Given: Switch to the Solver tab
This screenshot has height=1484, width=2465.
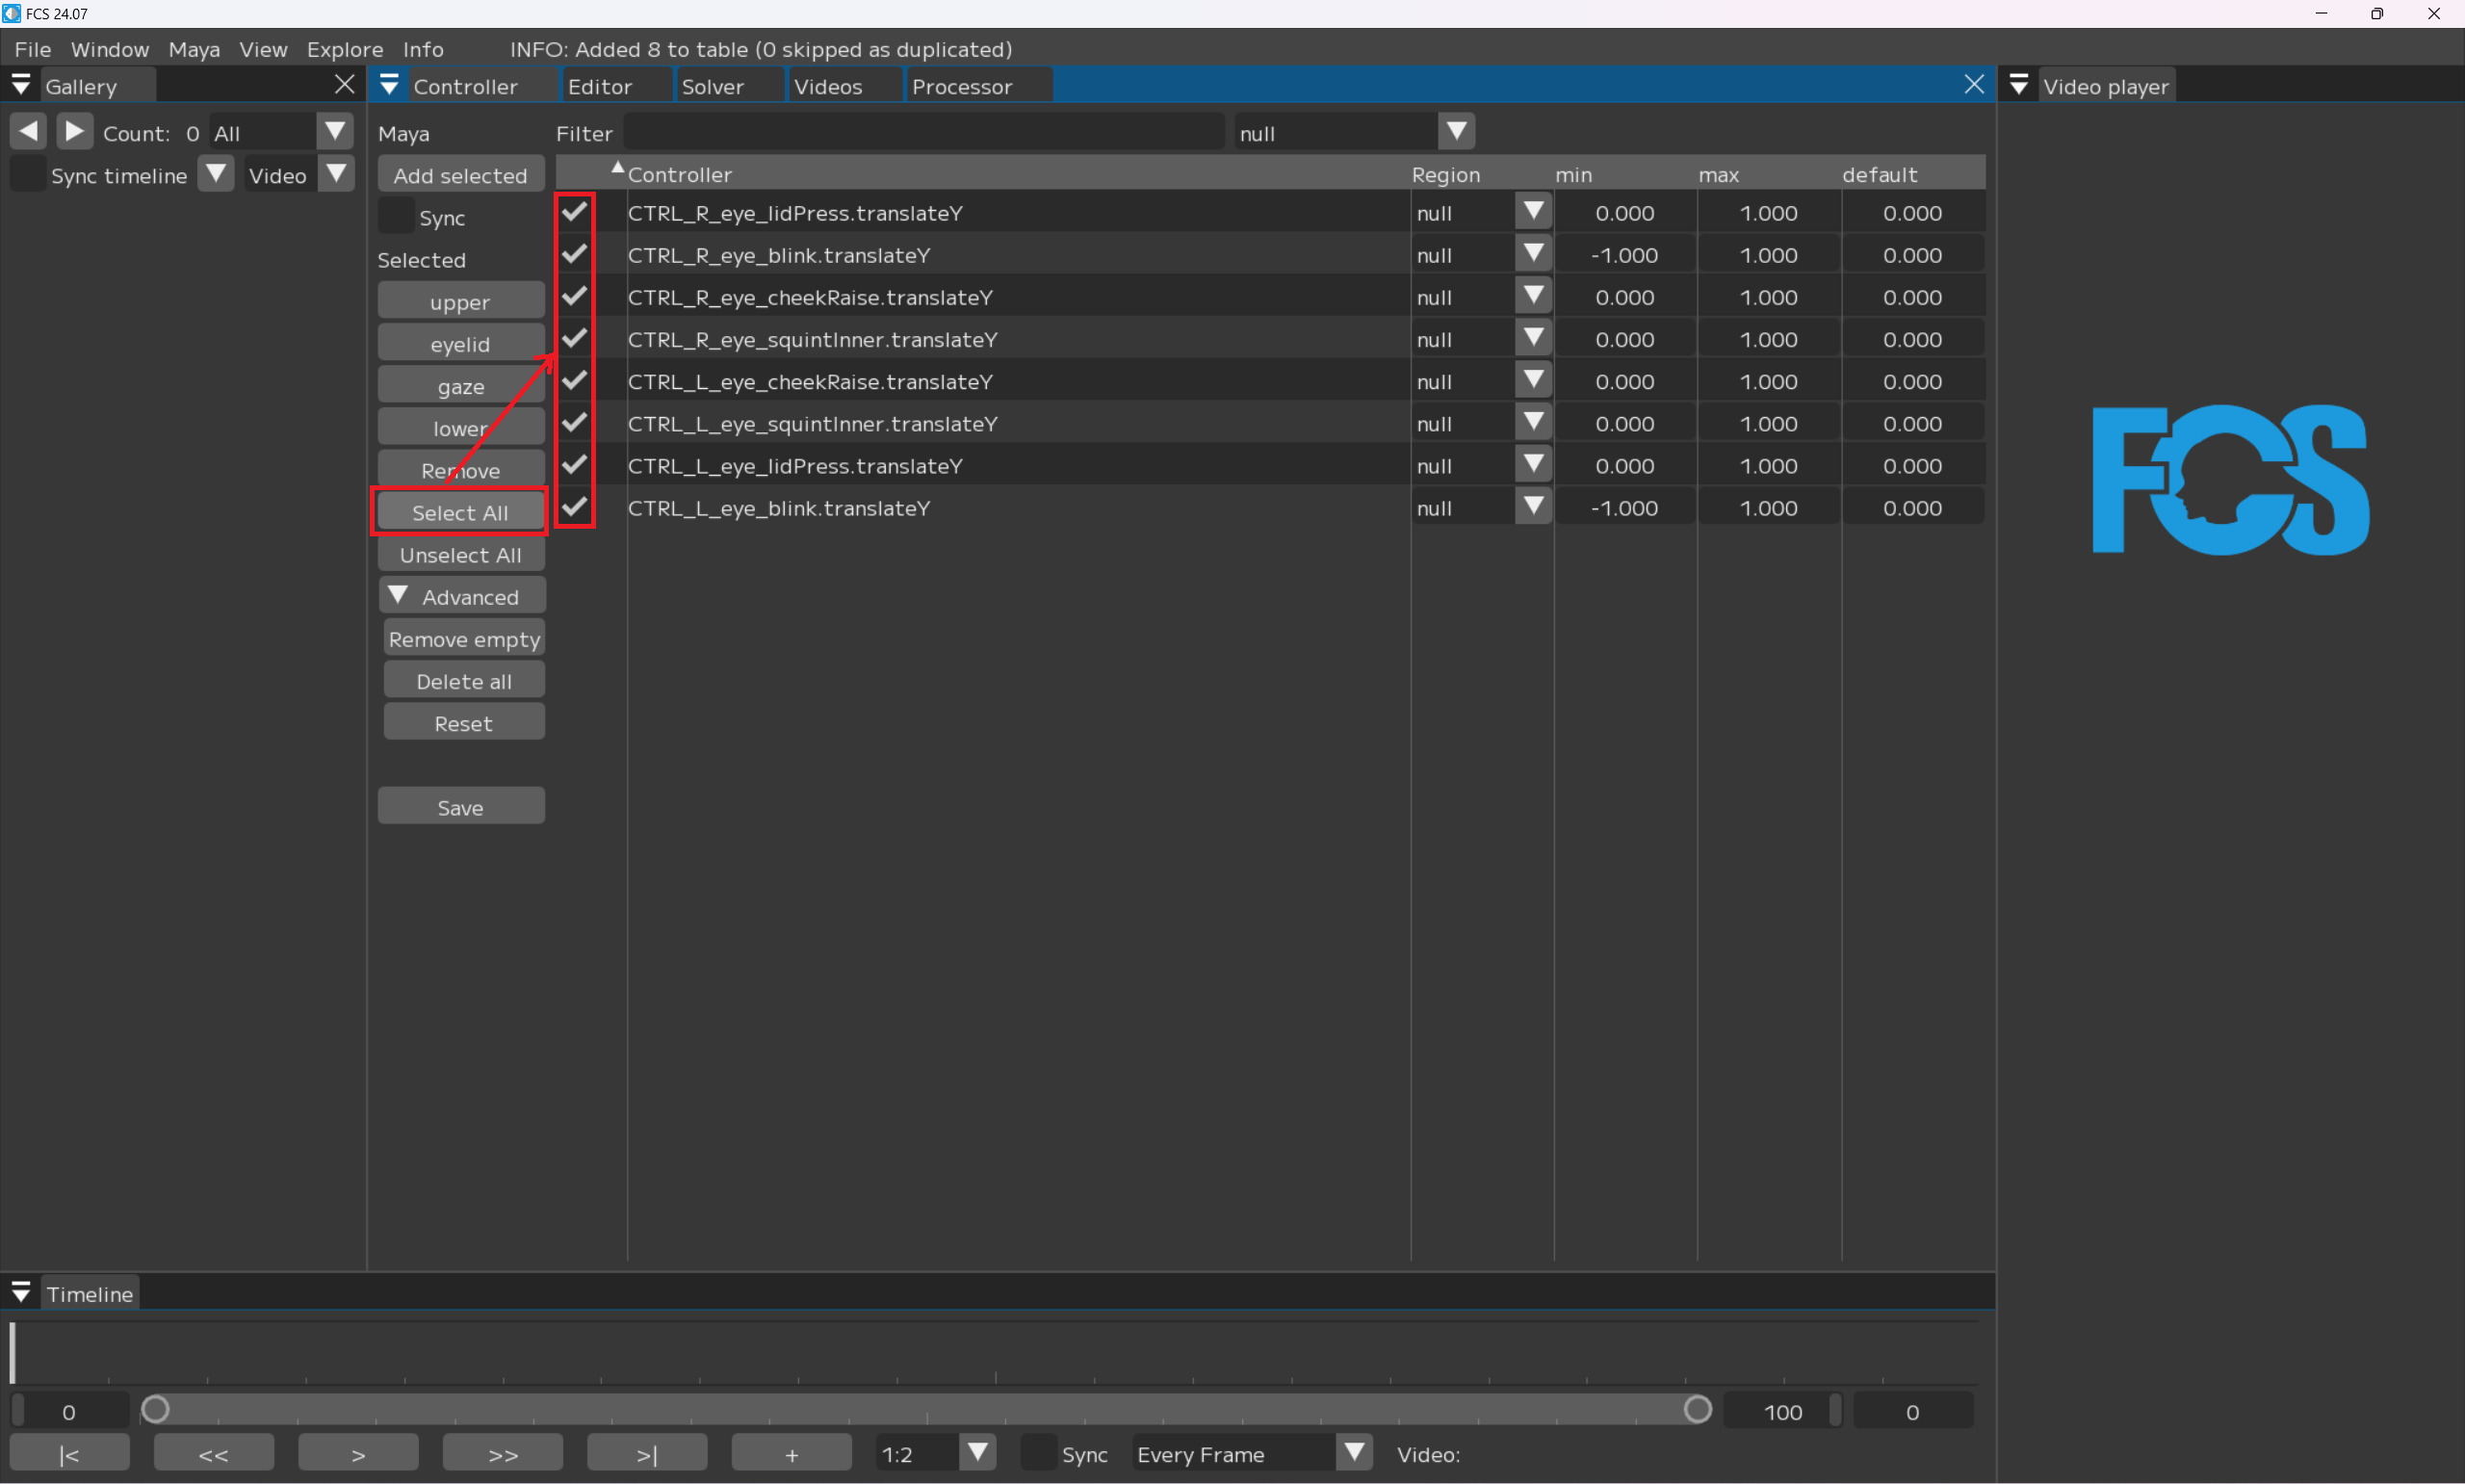Looking at the screenshot, I should (712, 86).
